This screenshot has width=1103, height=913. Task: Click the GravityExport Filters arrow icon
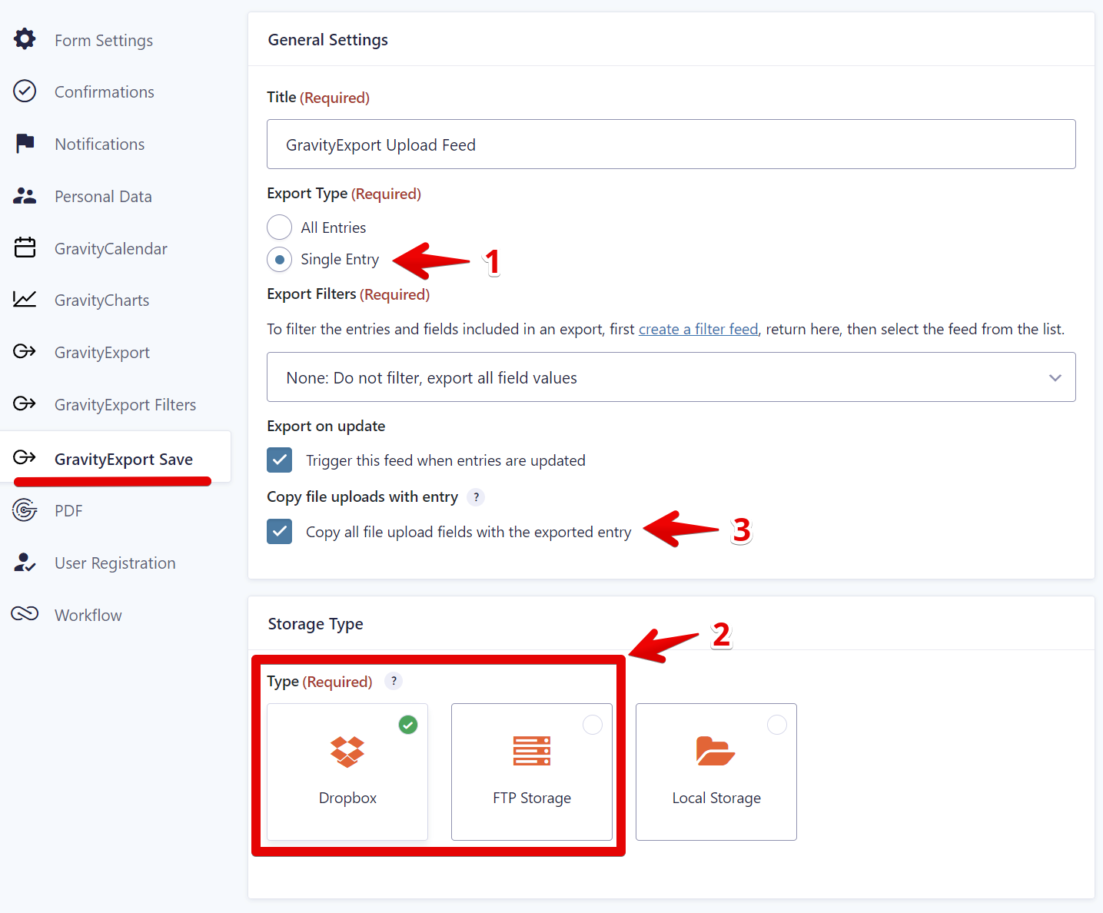point(25,403)
